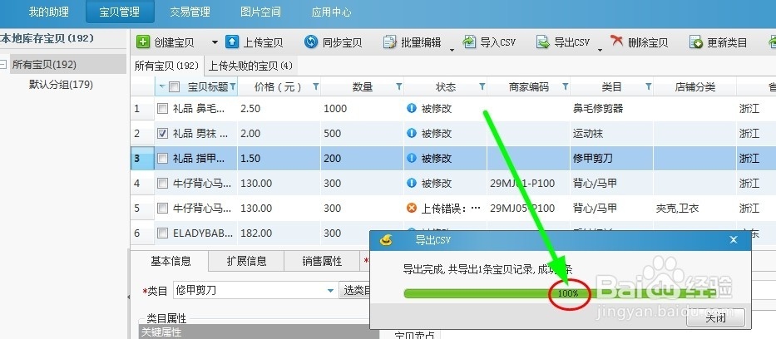Click the 导入CSV import icon
This screenshot has height=339, width=776.
click(469, 42)
